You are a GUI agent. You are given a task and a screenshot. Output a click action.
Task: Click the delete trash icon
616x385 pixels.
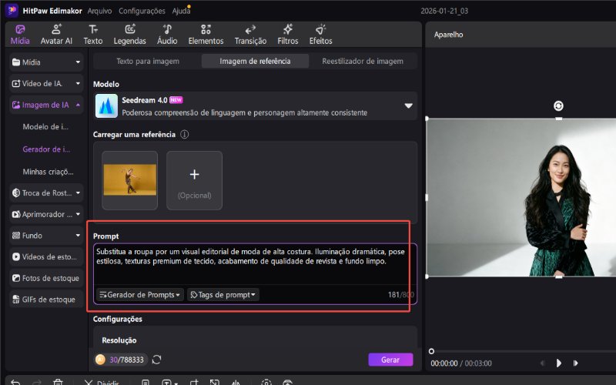click(58, 382)
